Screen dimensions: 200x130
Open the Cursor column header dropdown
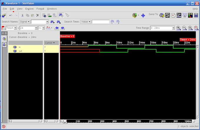[51, 43]
